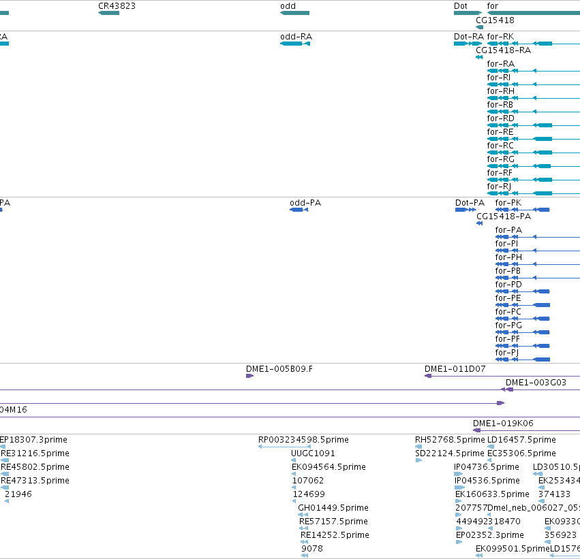Select the for-PH protein label
The width and height of the screenshot is (580, 559).
pyautogui.click(x=508, y=257)
